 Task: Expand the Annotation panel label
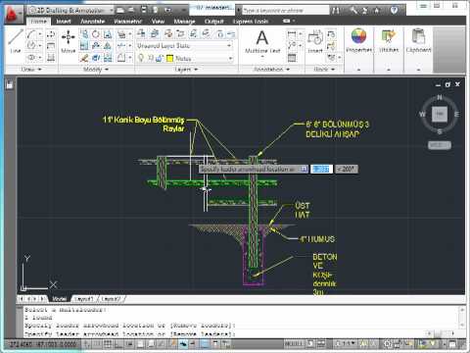tap(271, 70)
